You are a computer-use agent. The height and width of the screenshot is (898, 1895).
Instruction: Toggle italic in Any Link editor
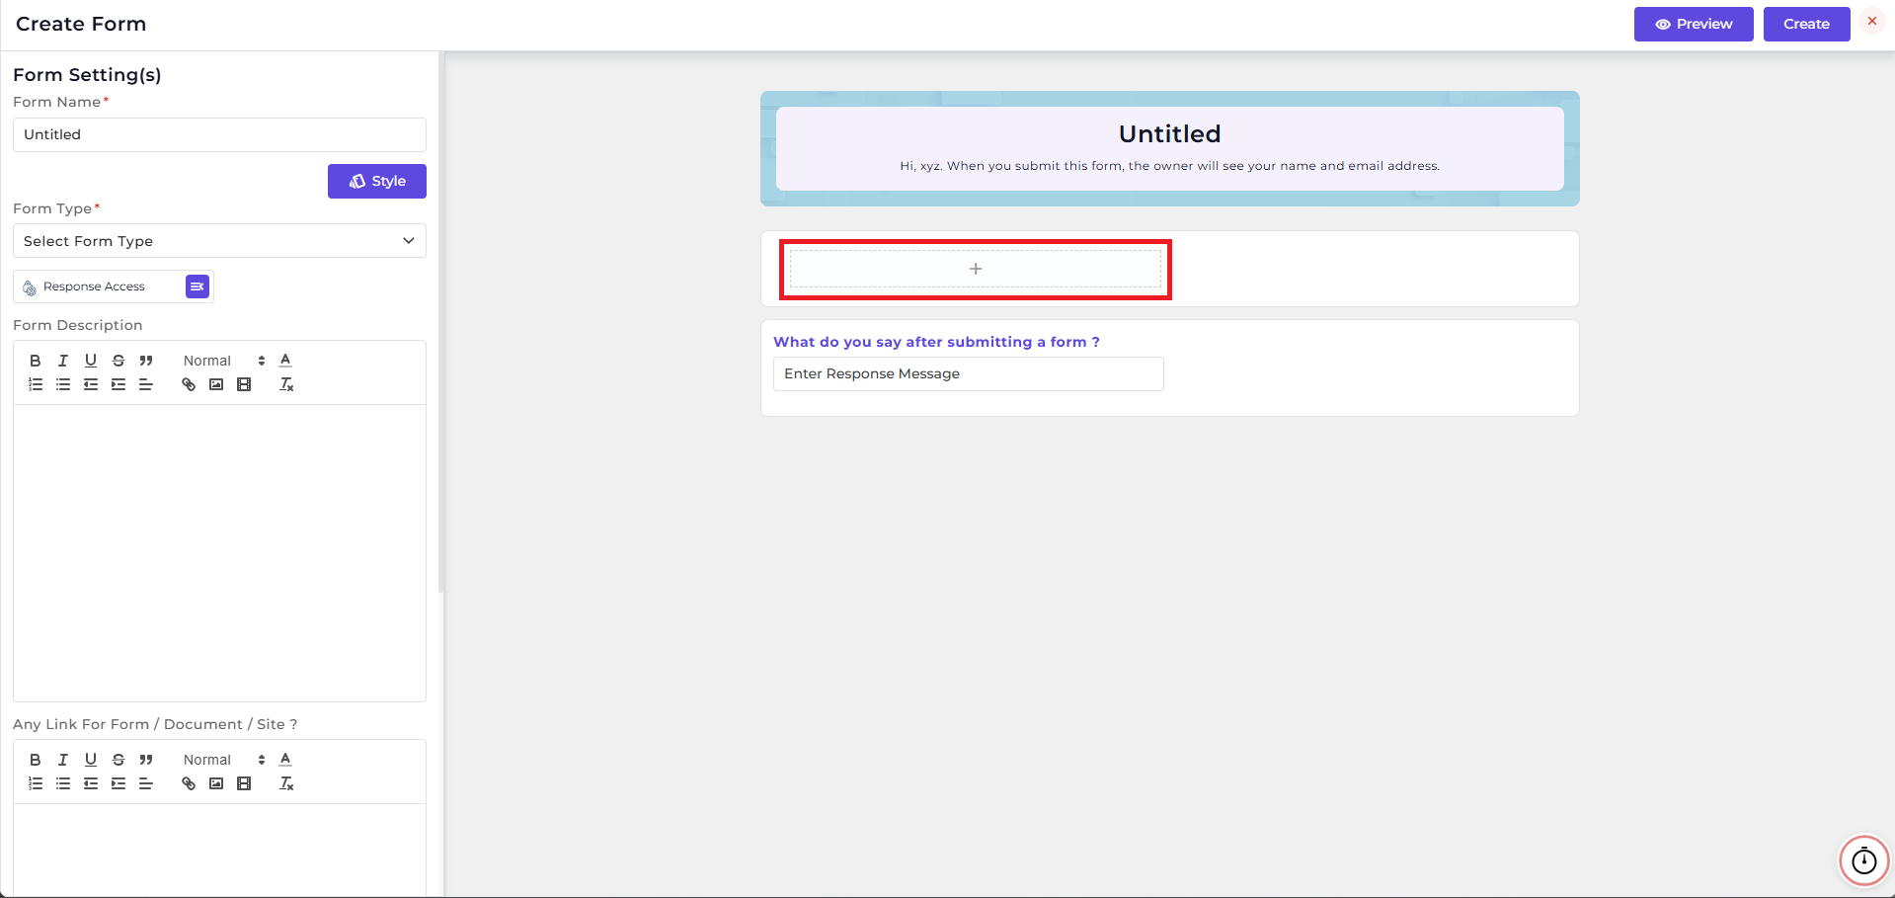point(63,760)
